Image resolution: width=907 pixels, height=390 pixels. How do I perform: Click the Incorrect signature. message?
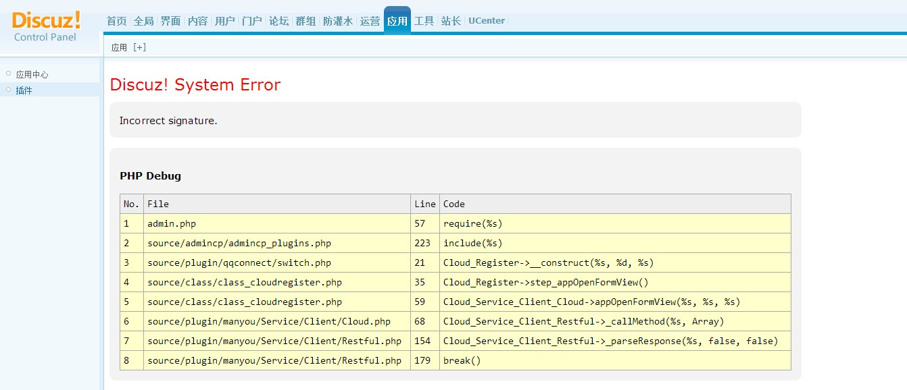168,121
